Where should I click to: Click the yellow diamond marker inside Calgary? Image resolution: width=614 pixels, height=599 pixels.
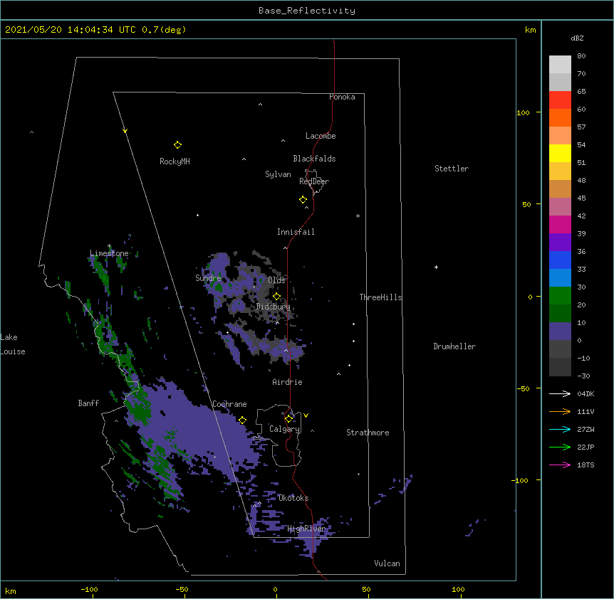[x=288, y=419]
